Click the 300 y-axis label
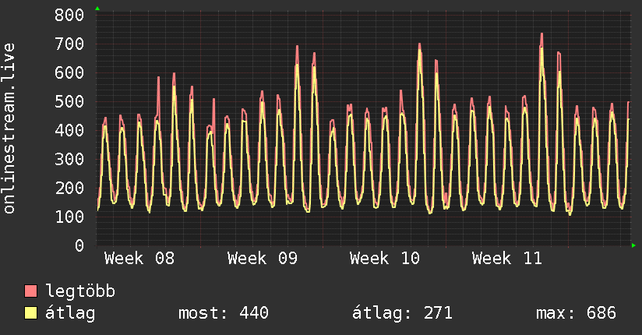 click(70, 159)
